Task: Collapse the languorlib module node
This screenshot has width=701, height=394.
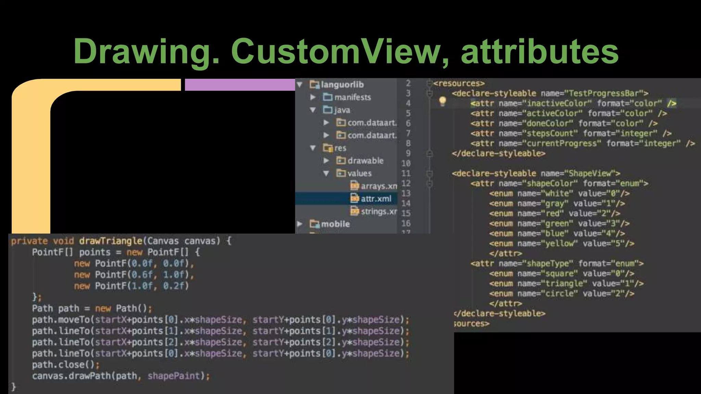Action: [x=300, y=84]
